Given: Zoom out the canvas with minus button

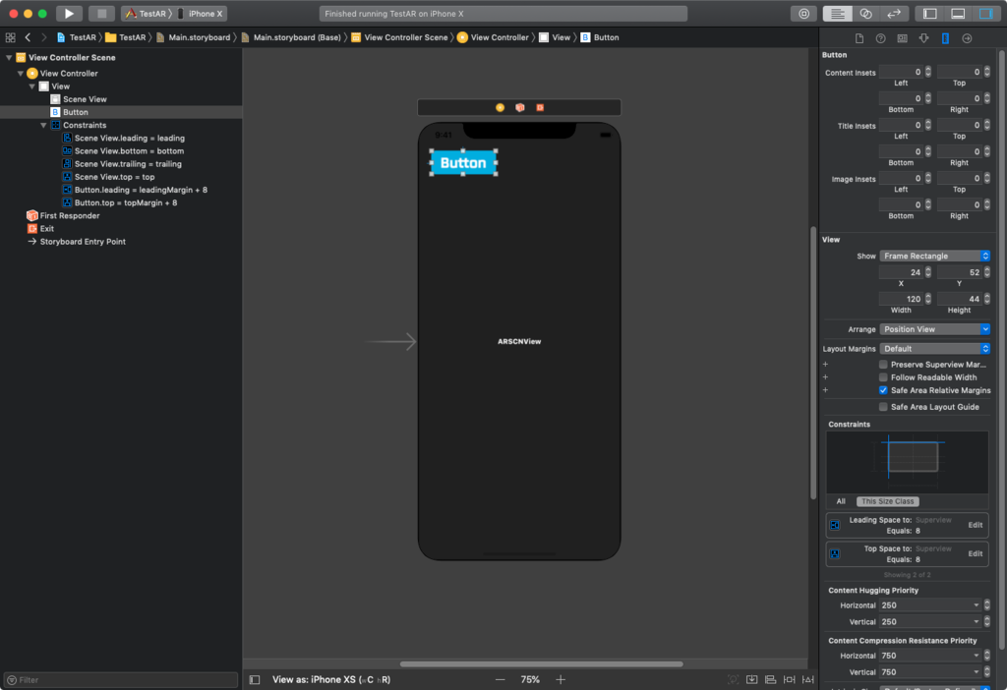Looking at the screenshot, I should tap(500, 679).
